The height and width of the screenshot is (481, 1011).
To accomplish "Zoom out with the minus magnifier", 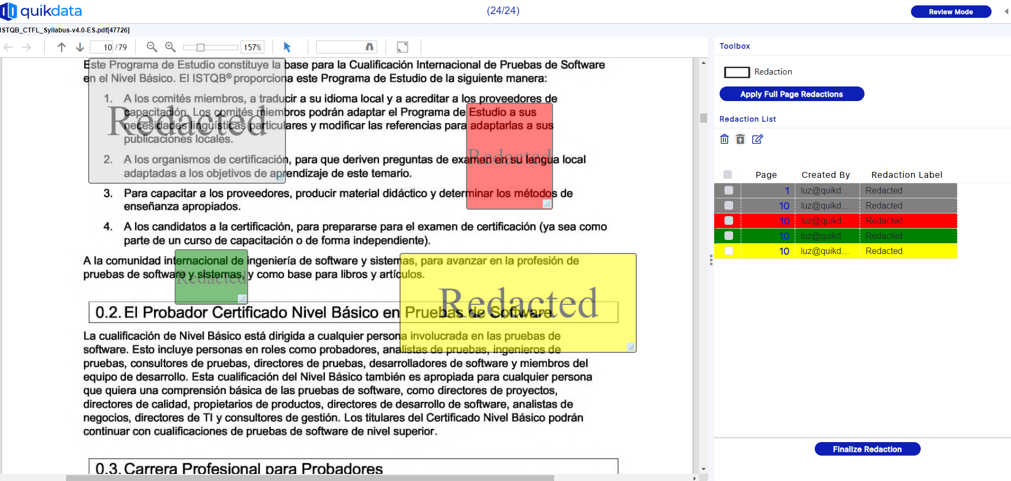I will point(152,47).
